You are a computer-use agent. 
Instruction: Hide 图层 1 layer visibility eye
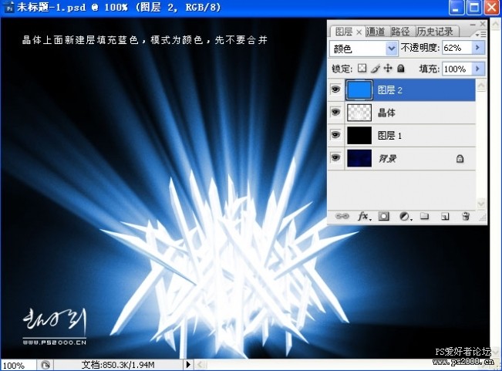point(335,136)
